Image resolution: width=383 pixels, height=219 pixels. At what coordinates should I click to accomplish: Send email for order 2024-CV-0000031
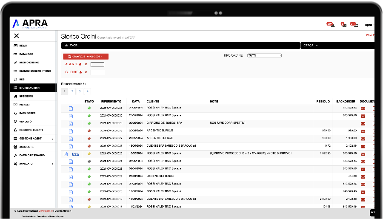(x=363, y=108)
